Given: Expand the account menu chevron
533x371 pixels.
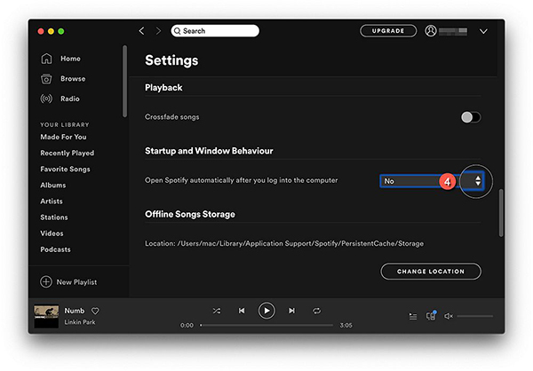Looking at the screenshot, I should pos(483,31).
